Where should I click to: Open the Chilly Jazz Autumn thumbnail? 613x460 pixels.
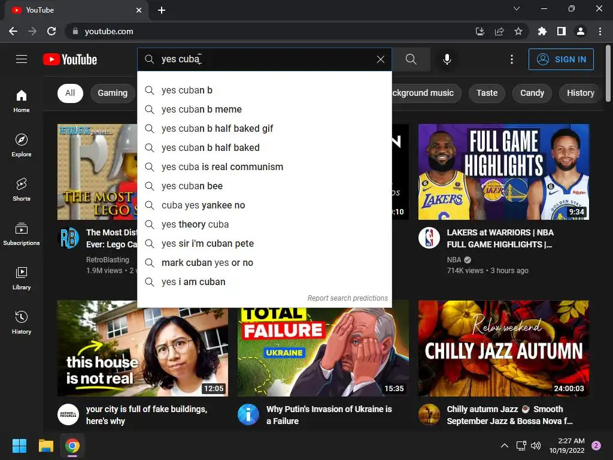(503, 348)
